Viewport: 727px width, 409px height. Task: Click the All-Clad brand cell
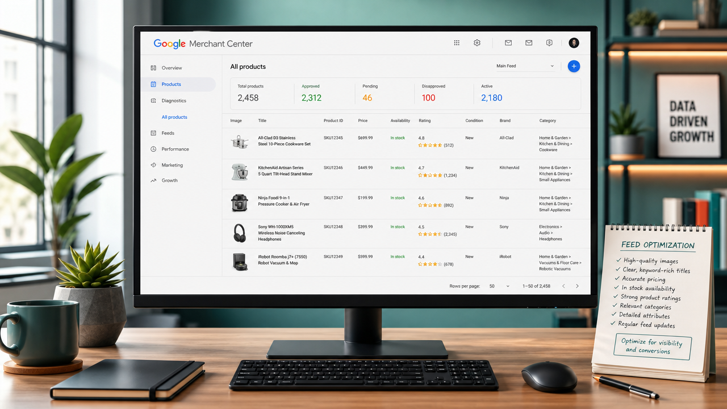coord(507,138)
